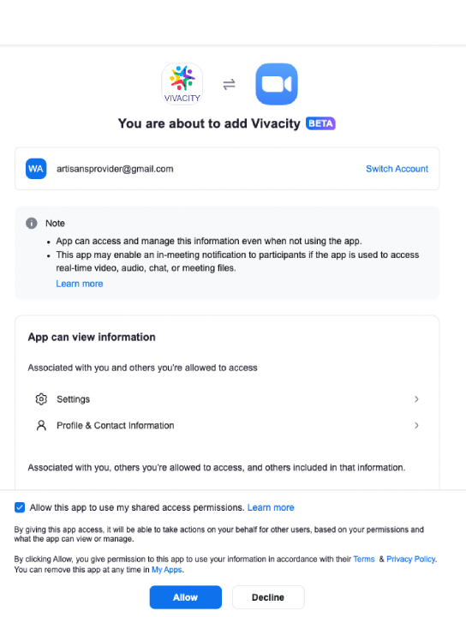Open the Terms link
The height and width of the screenshot is (617, 466).
[x=364, y=559]
